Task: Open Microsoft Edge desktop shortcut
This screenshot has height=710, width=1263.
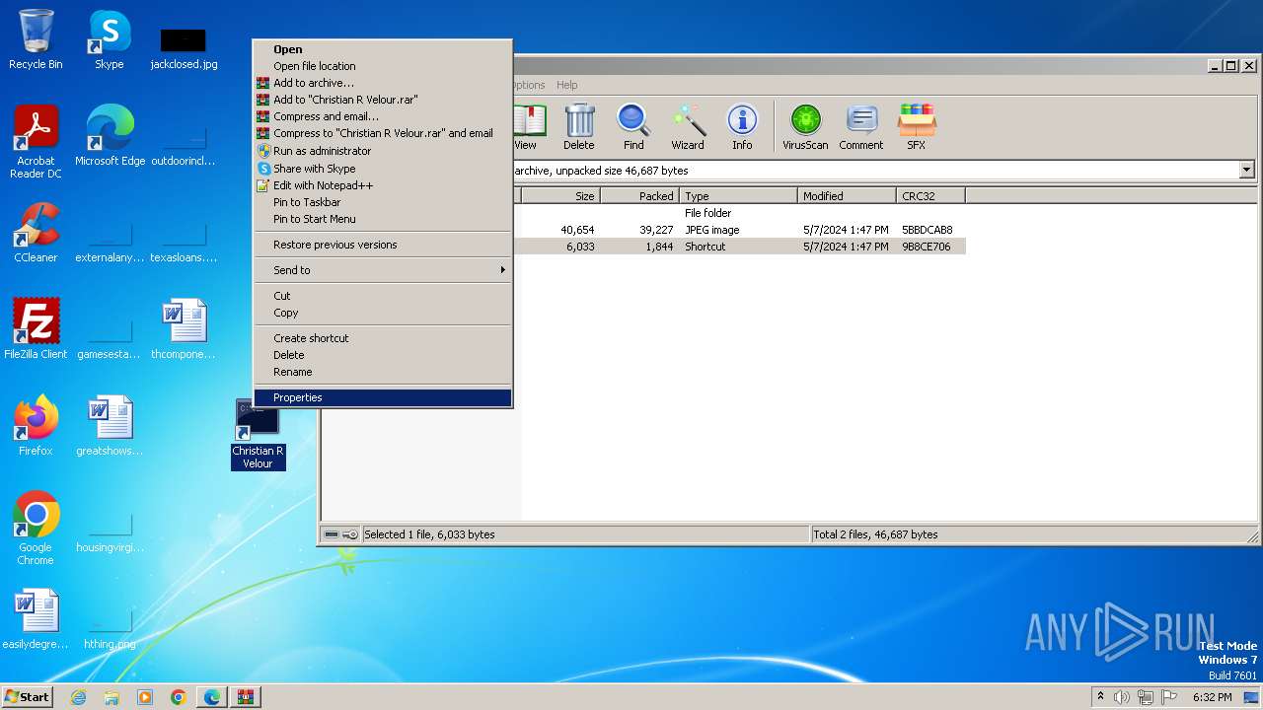Action: pyautogui.click(x=110, y=136)
